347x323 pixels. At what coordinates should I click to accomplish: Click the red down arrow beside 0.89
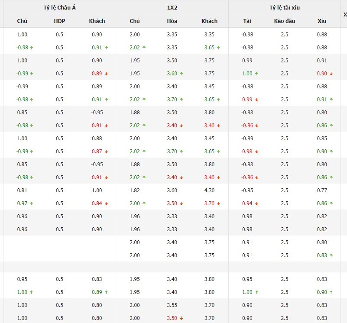pyautogui.click(x=106, y=74)
